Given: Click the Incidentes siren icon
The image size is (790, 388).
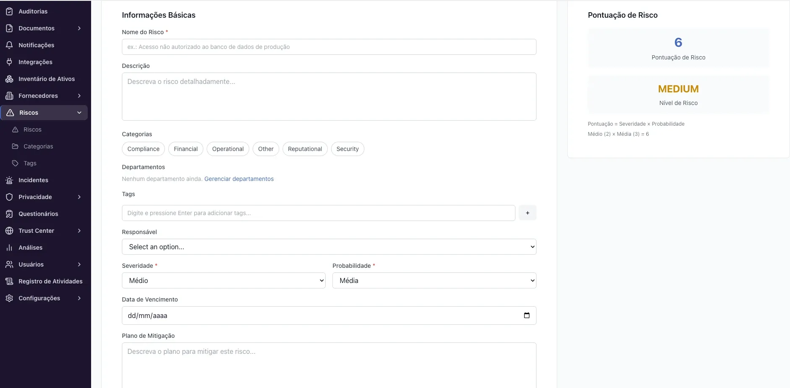Looking at the screenshot, I should coord(9,180).
